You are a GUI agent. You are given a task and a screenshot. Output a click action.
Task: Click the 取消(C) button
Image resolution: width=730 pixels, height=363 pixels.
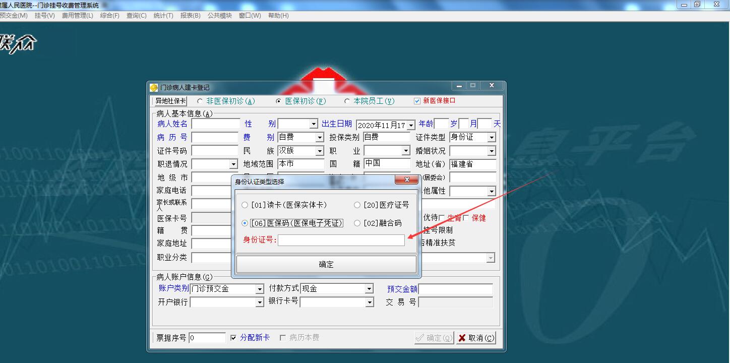[475, 338]
